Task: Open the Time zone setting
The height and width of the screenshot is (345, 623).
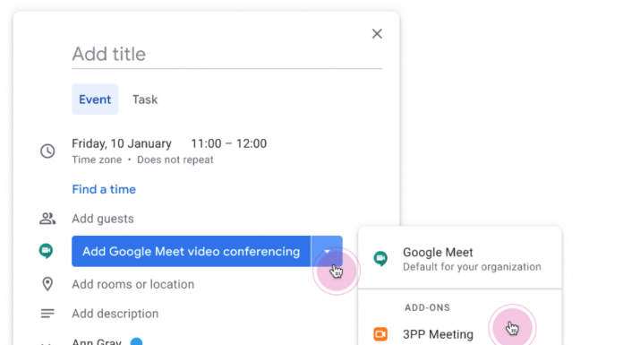Action: tap(97, 160)
